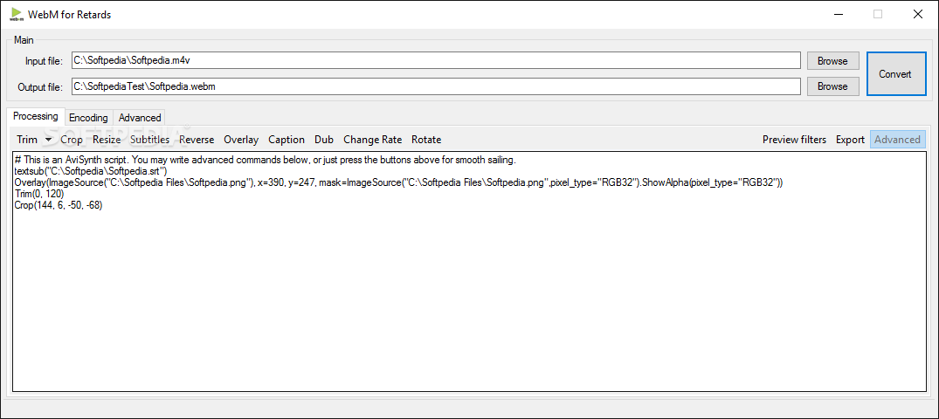Click the Overlay(ImageSource script line
The image size is (939, 419).
pyautogui.click(x=399, y=182)
